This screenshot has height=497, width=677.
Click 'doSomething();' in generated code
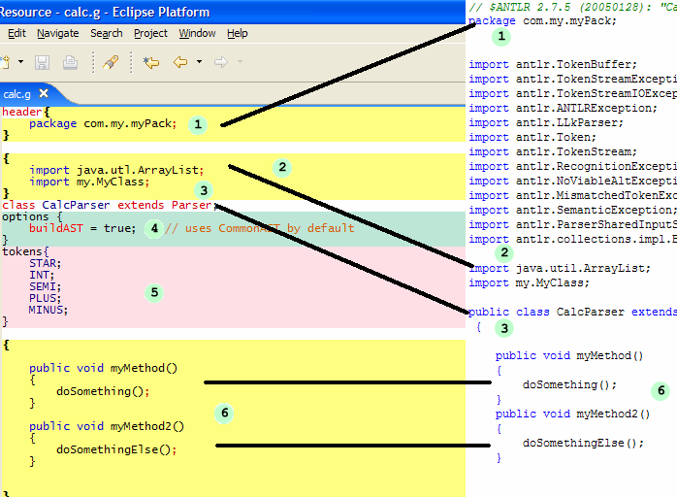tap(570, 384)
